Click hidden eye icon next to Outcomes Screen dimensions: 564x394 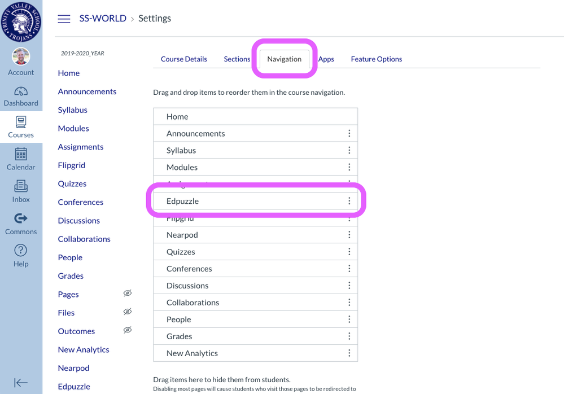(128, 330)
